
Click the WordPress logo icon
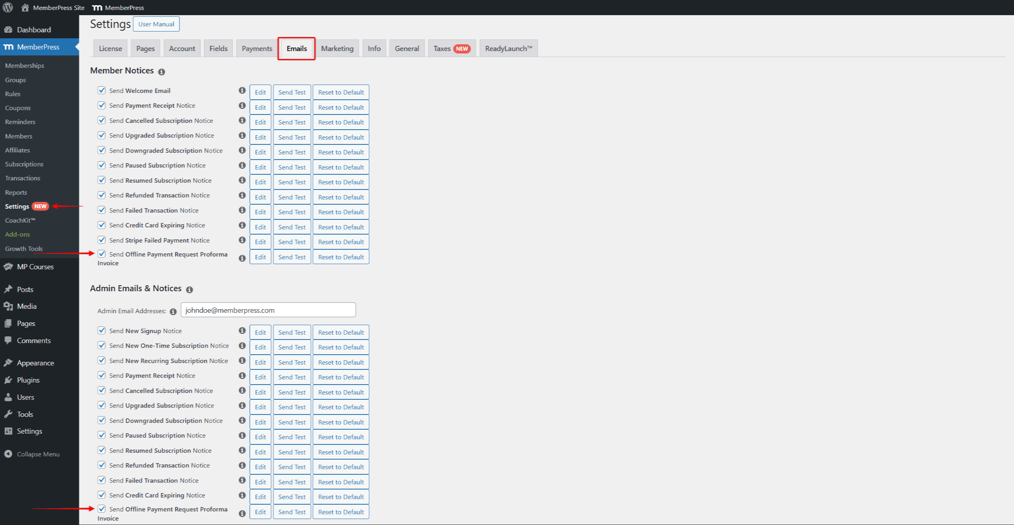pos(8,7)
